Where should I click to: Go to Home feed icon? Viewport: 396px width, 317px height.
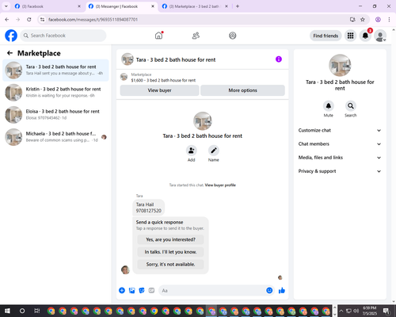tap(158, 36)
